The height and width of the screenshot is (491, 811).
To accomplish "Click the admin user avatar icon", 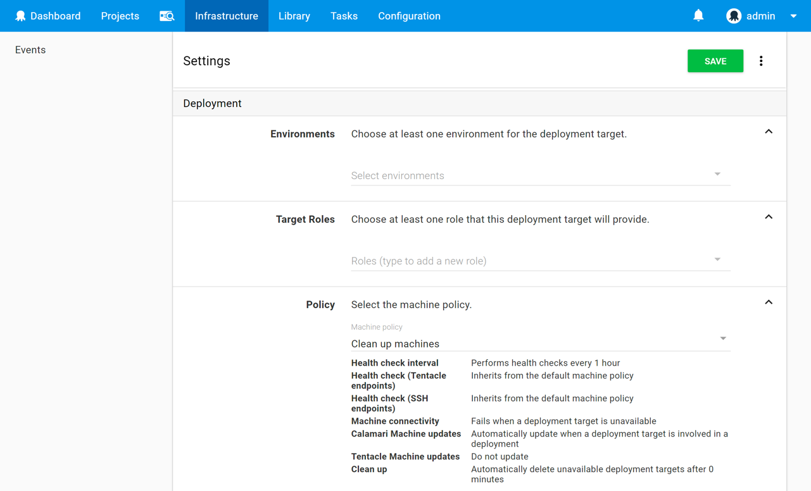I will pos(734,16).
